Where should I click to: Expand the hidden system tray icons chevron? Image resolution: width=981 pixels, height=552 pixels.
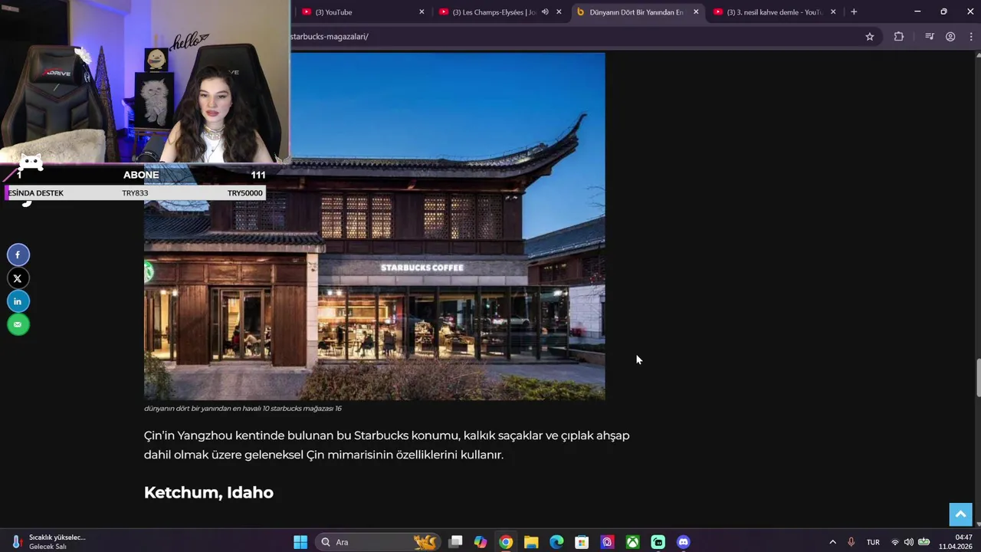pyautogui.click(x=833, y=542)
